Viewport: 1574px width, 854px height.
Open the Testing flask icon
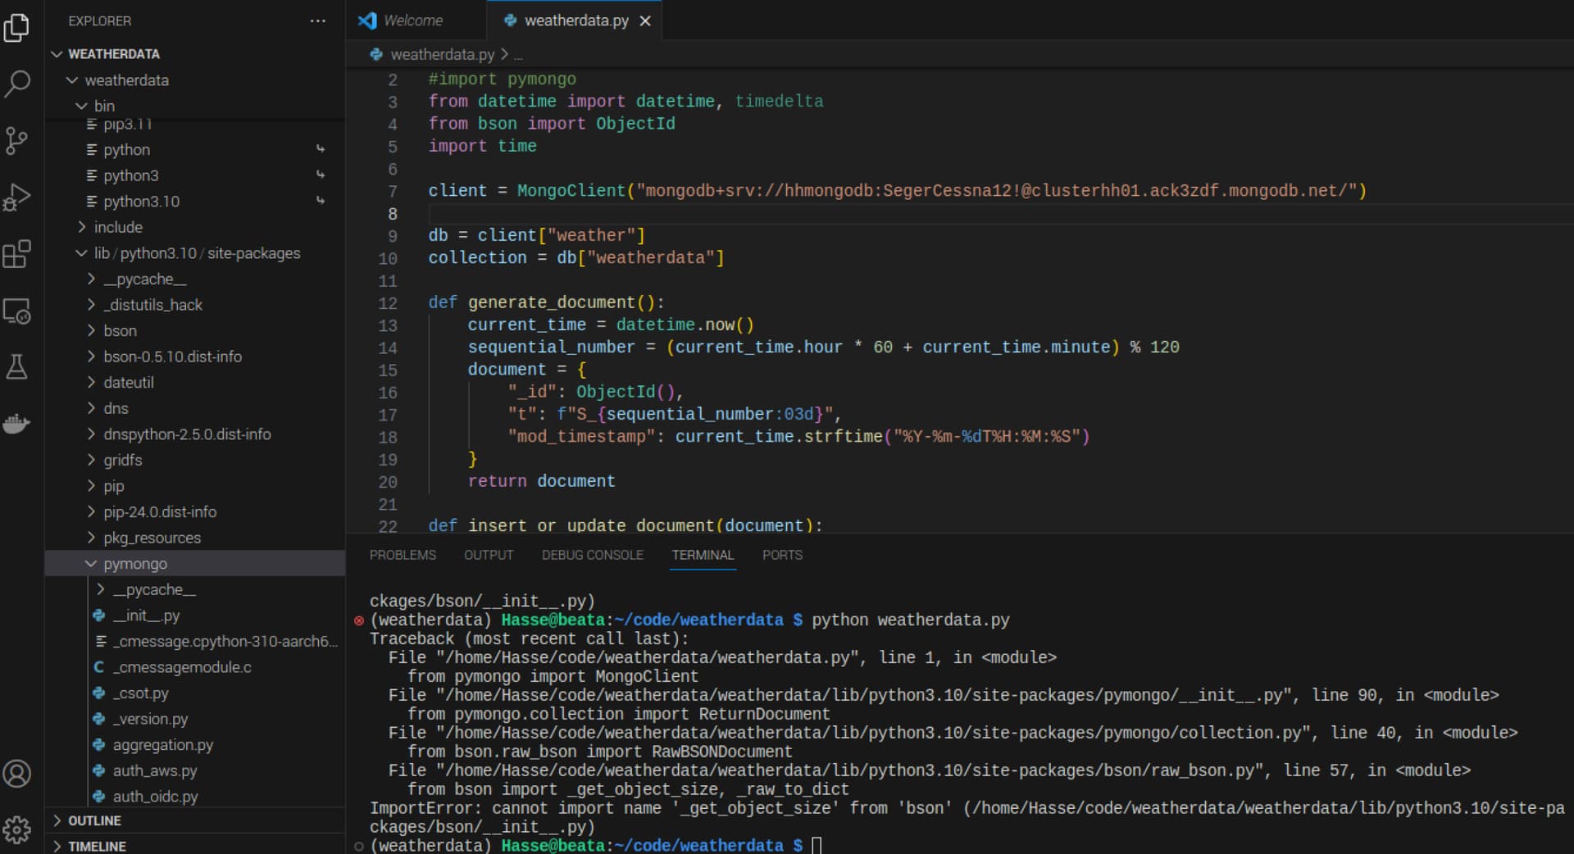17,367
